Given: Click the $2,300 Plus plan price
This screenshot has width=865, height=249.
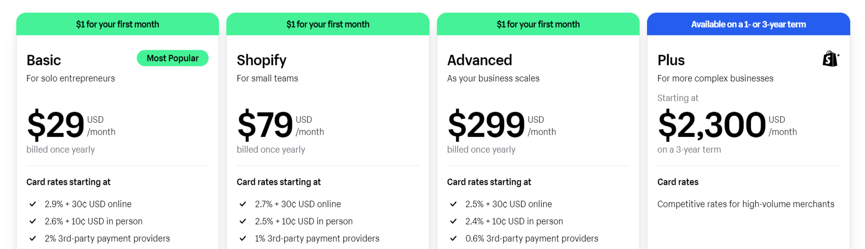Looking at the screenshot, I should tap(711, 125).
